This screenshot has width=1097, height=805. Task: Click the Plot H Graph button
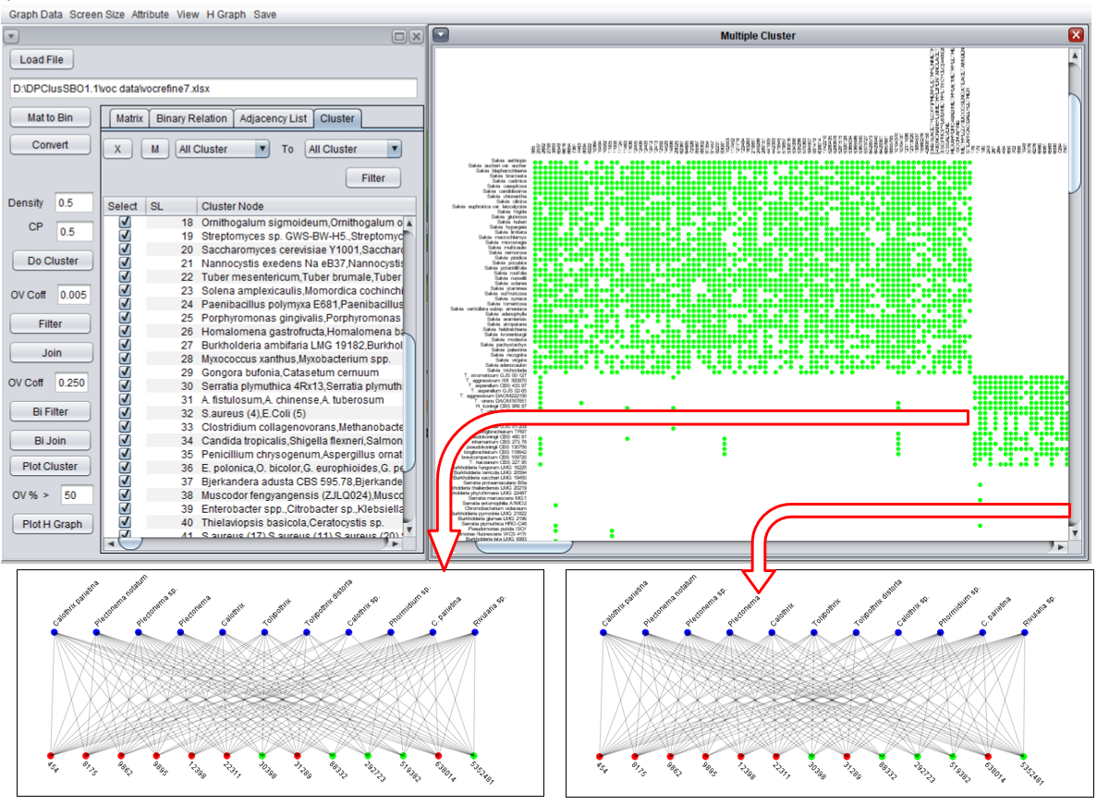(52, 524)
